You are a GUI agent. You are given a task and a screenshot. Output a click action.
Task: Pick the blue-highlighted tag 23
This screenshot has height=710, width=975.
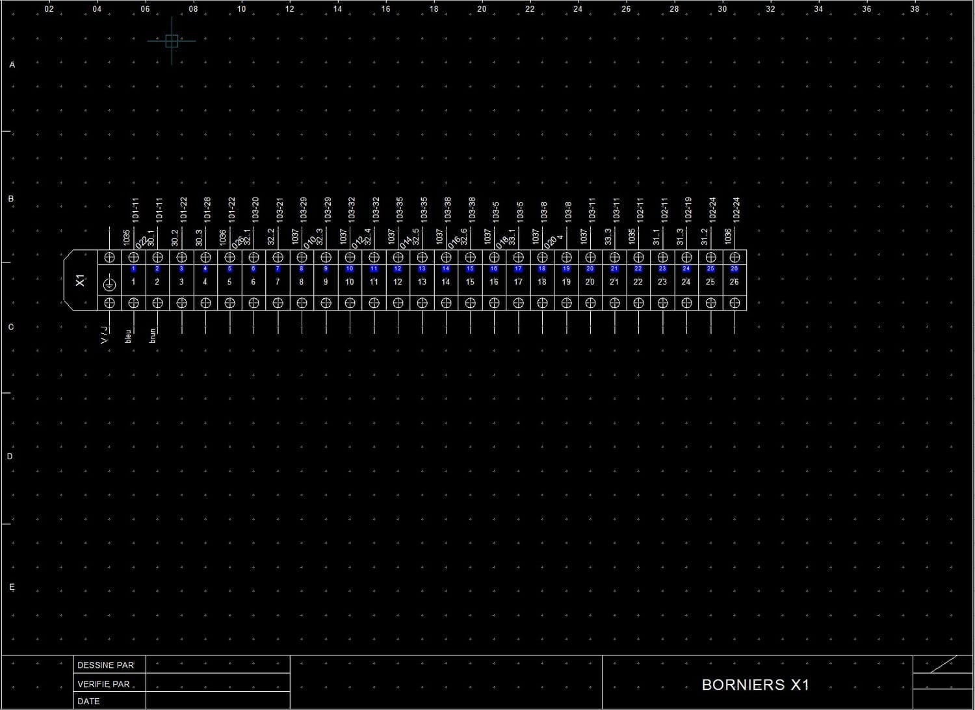(x=662, y=268)
